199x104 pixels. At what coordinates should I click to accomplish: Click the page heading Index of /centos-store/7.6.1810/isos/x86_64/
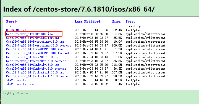(x=79, y=9)
